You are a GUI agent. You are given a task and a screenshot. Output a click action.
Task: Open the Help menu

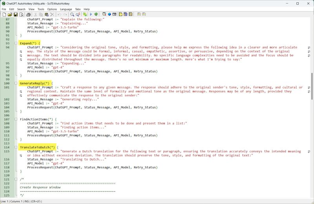[x=87, y=9]
